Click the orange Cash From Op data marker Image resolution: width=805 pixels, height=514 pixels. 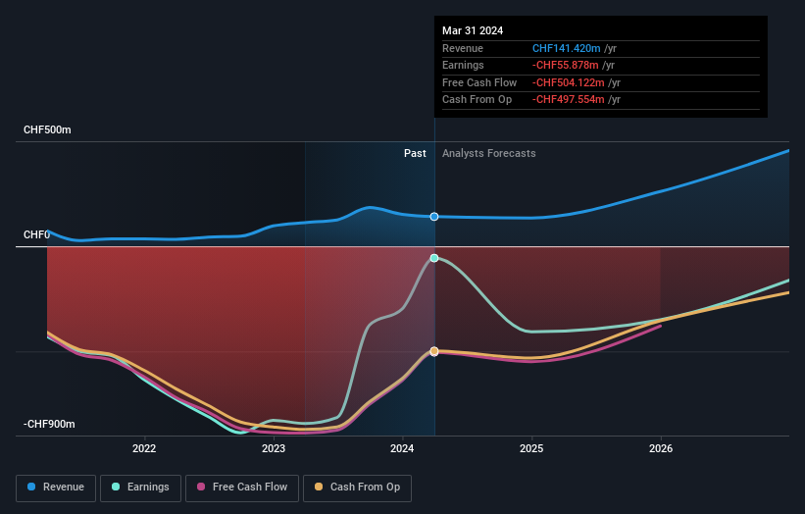coord(434,351)
